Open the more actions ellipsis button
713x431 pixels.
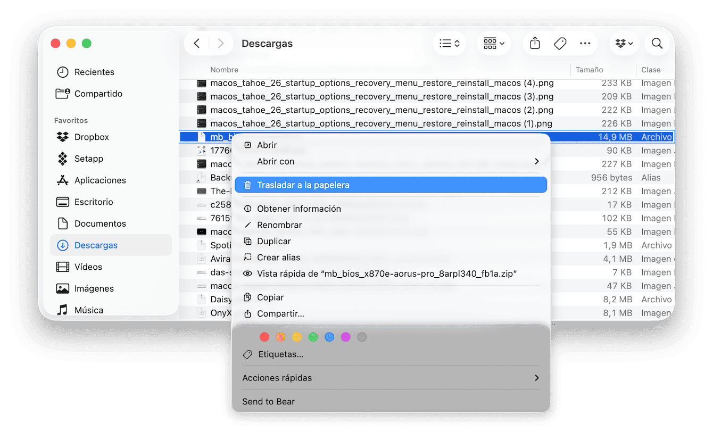click(x=585, y=44)
